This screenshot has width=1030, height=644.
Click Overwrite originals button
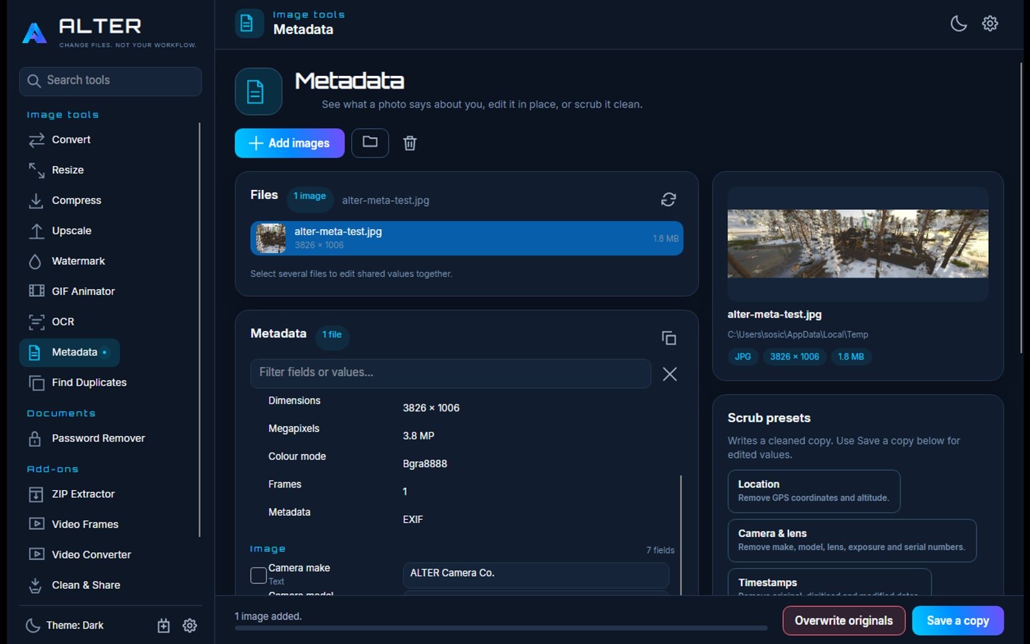click(x=844, y=621)
